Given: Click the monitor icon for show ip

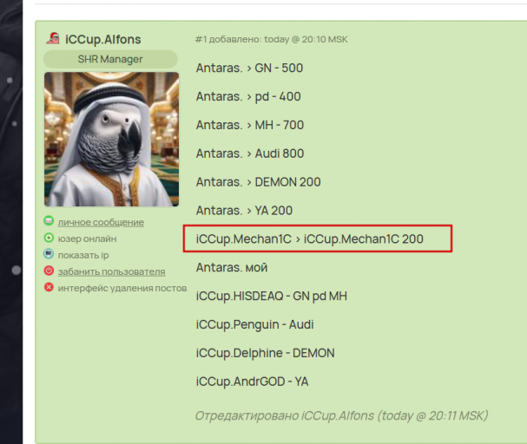Looking at the screenshot, I should 49,254.
